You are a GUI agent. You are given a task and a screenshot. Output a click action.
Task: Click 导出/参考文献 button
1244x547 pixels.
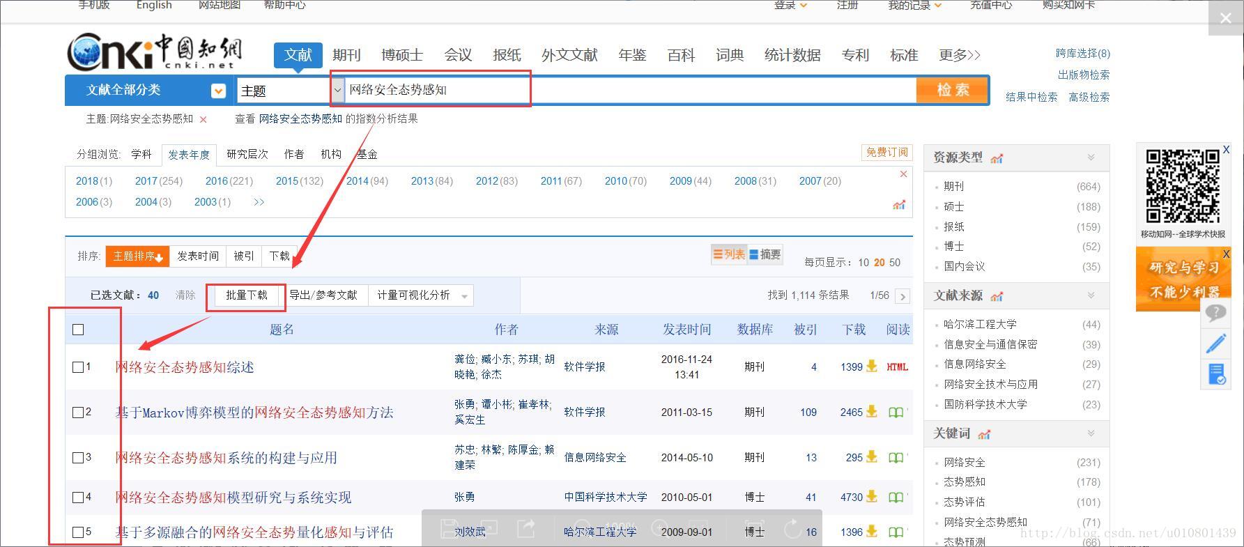(323, 295)
